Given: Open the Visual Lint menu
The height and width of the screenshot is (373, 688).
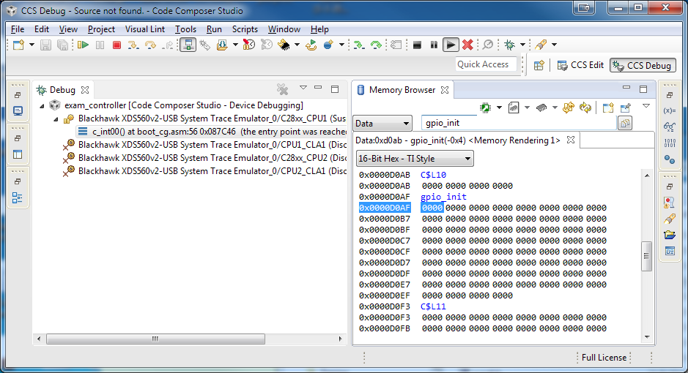Looking at the screenshot, I should point(145,29).
